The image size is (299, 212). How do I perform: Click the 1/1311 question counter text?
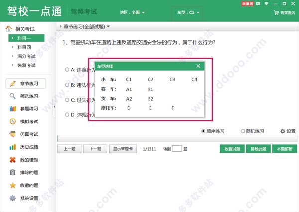point(149,149)
